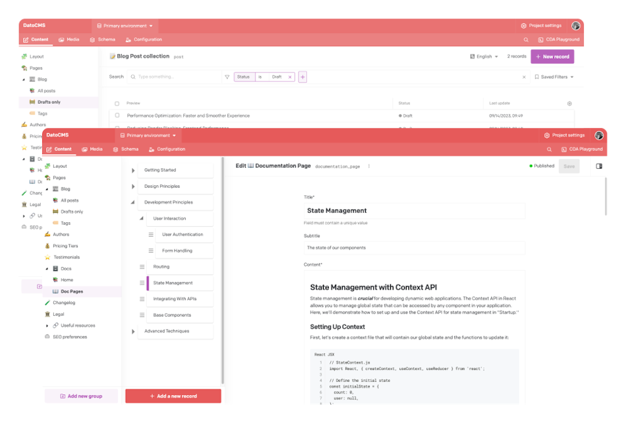Toggle the split-view editor icon near Save
Image resolution: width=626 pixels, height=424 pixels.
click(600, 166)
